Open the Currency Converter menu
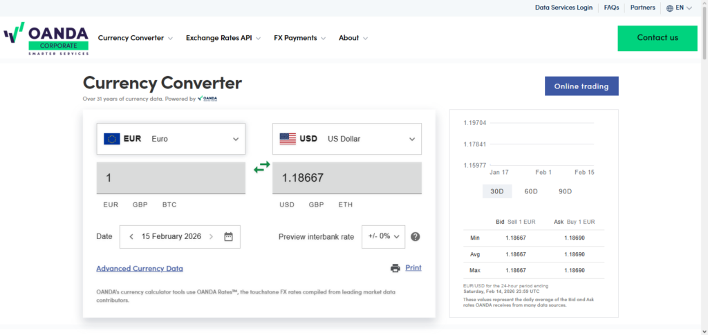This screenshot has height=335, width=708. click(135, 38)
